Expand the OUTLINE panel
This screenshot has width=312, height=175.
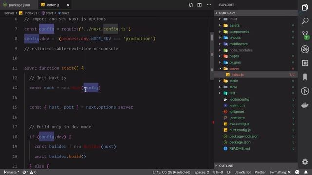click(x=255, y=166)
